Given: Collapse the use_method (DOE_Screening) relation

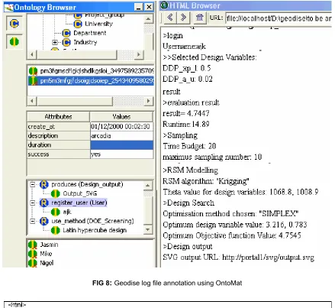Looking at the screenshot, I should tap(33, 221).
